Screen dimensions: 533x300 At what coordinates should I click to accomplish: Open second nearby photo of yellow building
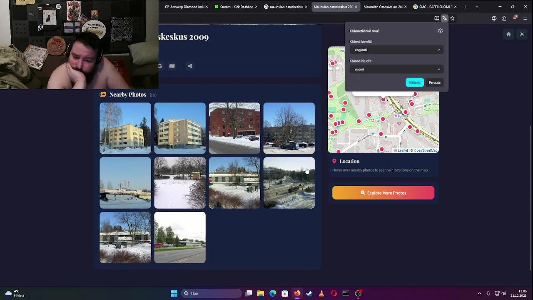[180, 128]
